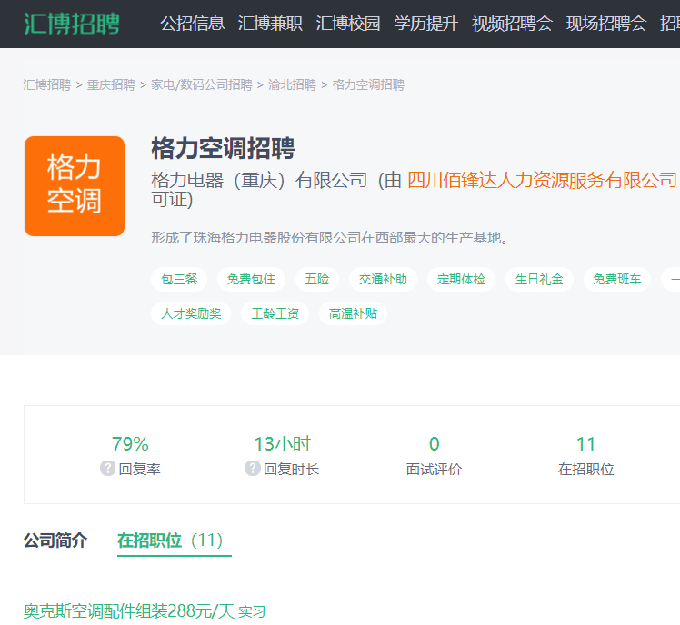Viewport: 680px width, 625px height.
Task: Switch to the 公司简介 tab
Action: [x=55, y=541]
